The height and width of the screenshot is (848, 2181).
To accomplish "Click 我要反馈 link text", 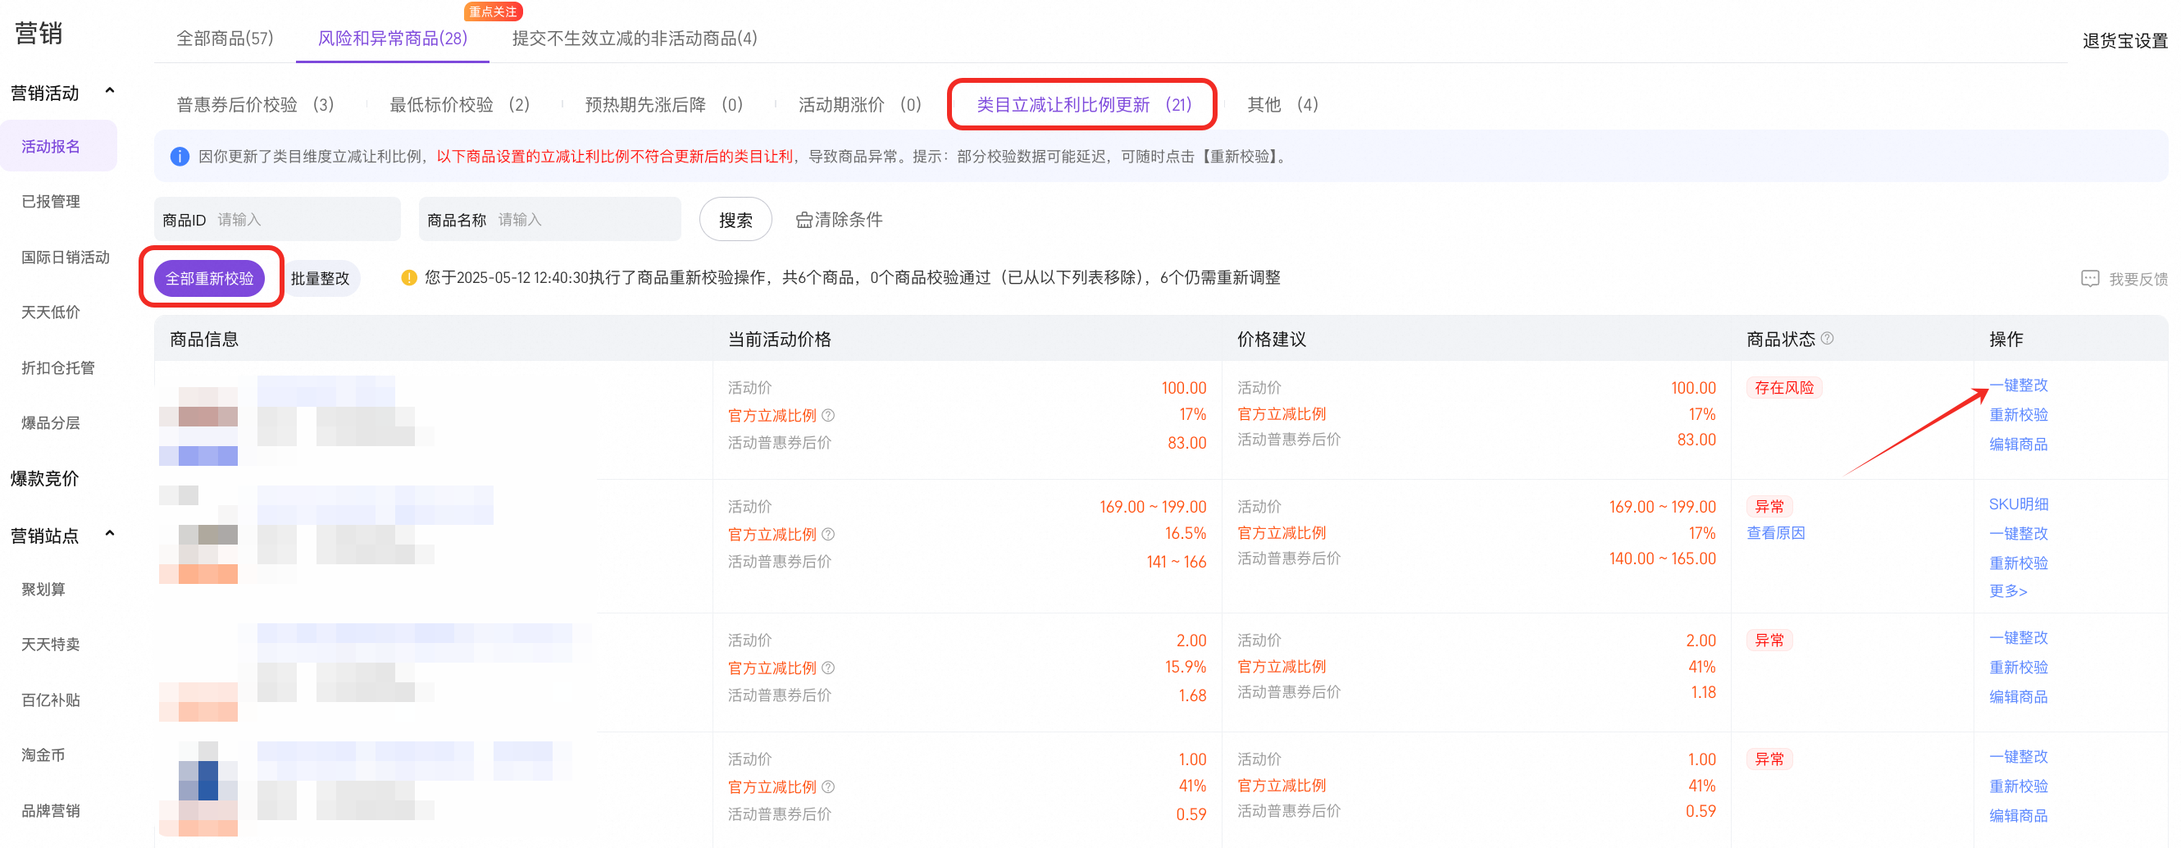I will (x=2138, y=280).
